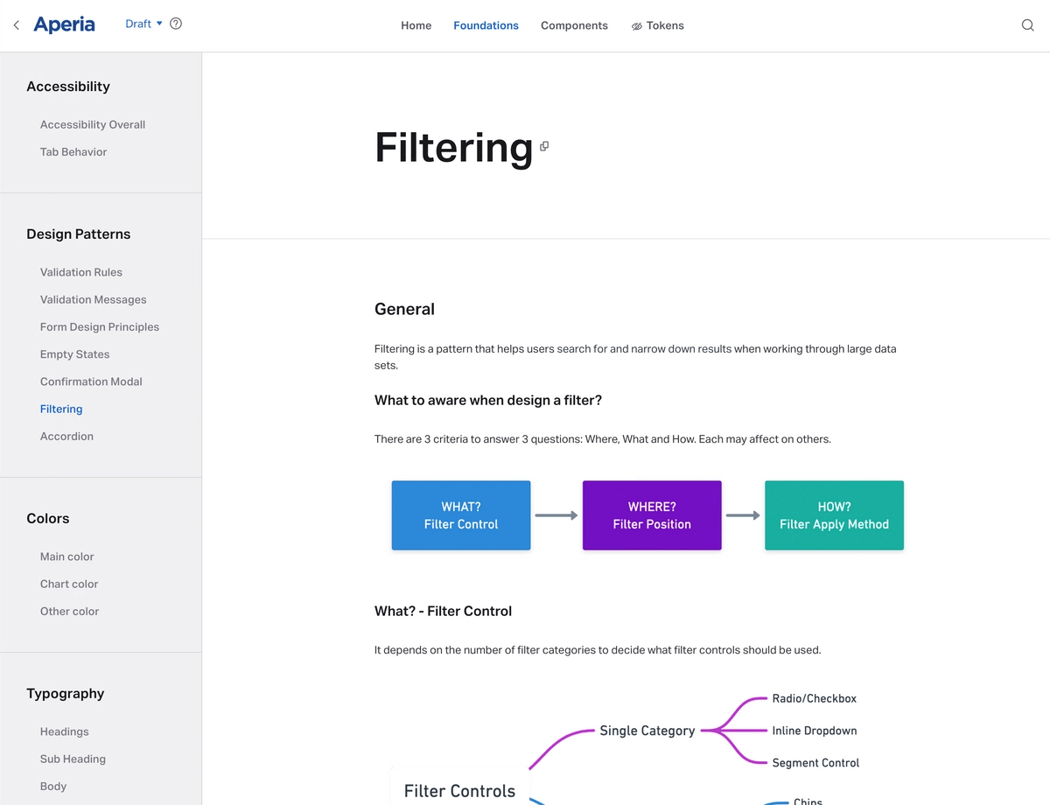1050x805 pixels.
Task: Click the Aperia logo
Action: tap(64, 24)
